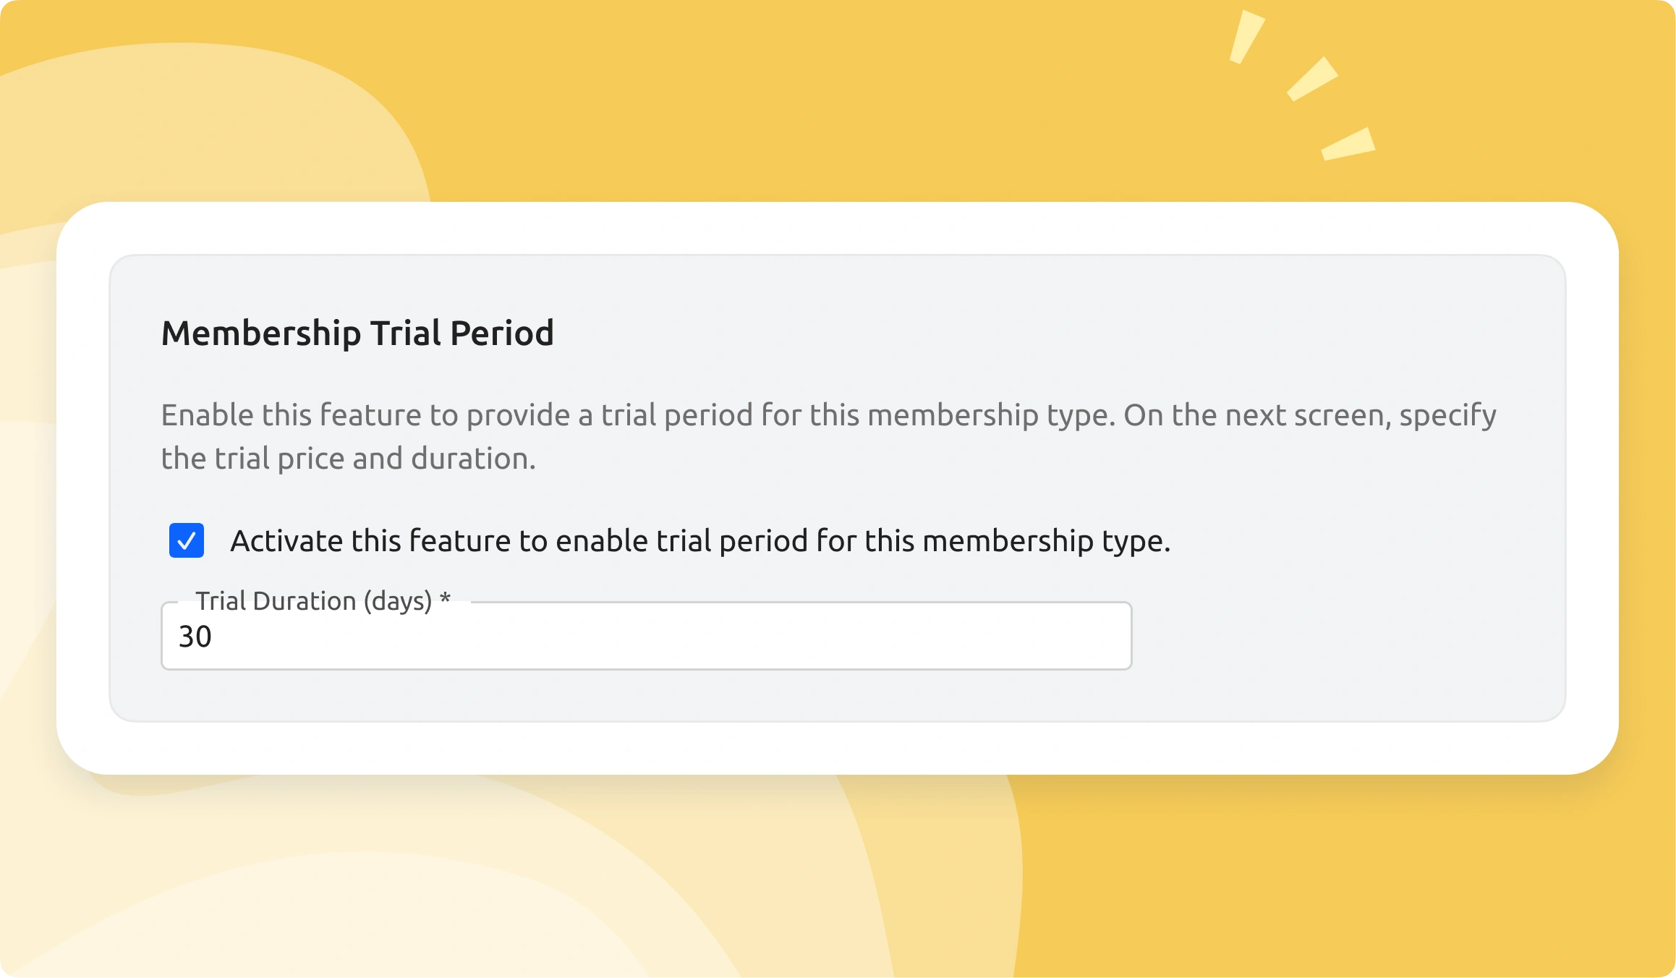
Task: Click the middle sparkle ray decoration
Action: coord(1312,79)
